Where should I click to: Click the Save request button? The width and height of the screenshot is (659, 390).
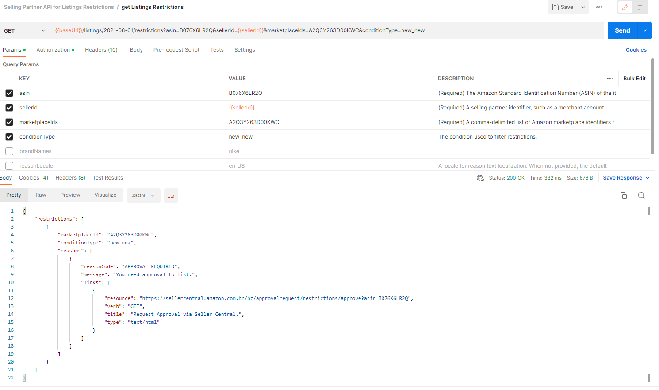click(563, 7)
